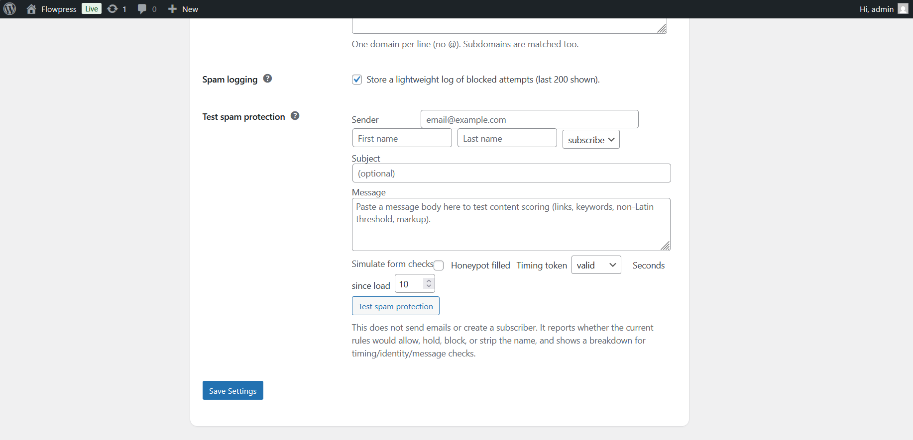Click the Message body textarea
The image size is (913, 440).
tap(511, 224)
